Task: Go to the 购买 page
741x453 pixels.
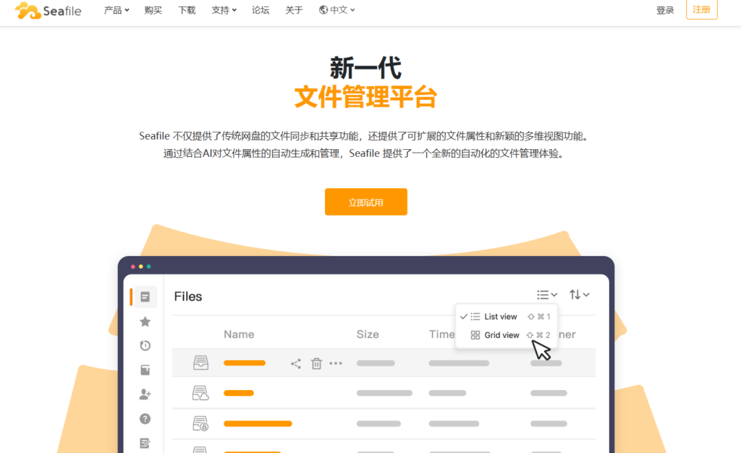Action: point(153,10)
